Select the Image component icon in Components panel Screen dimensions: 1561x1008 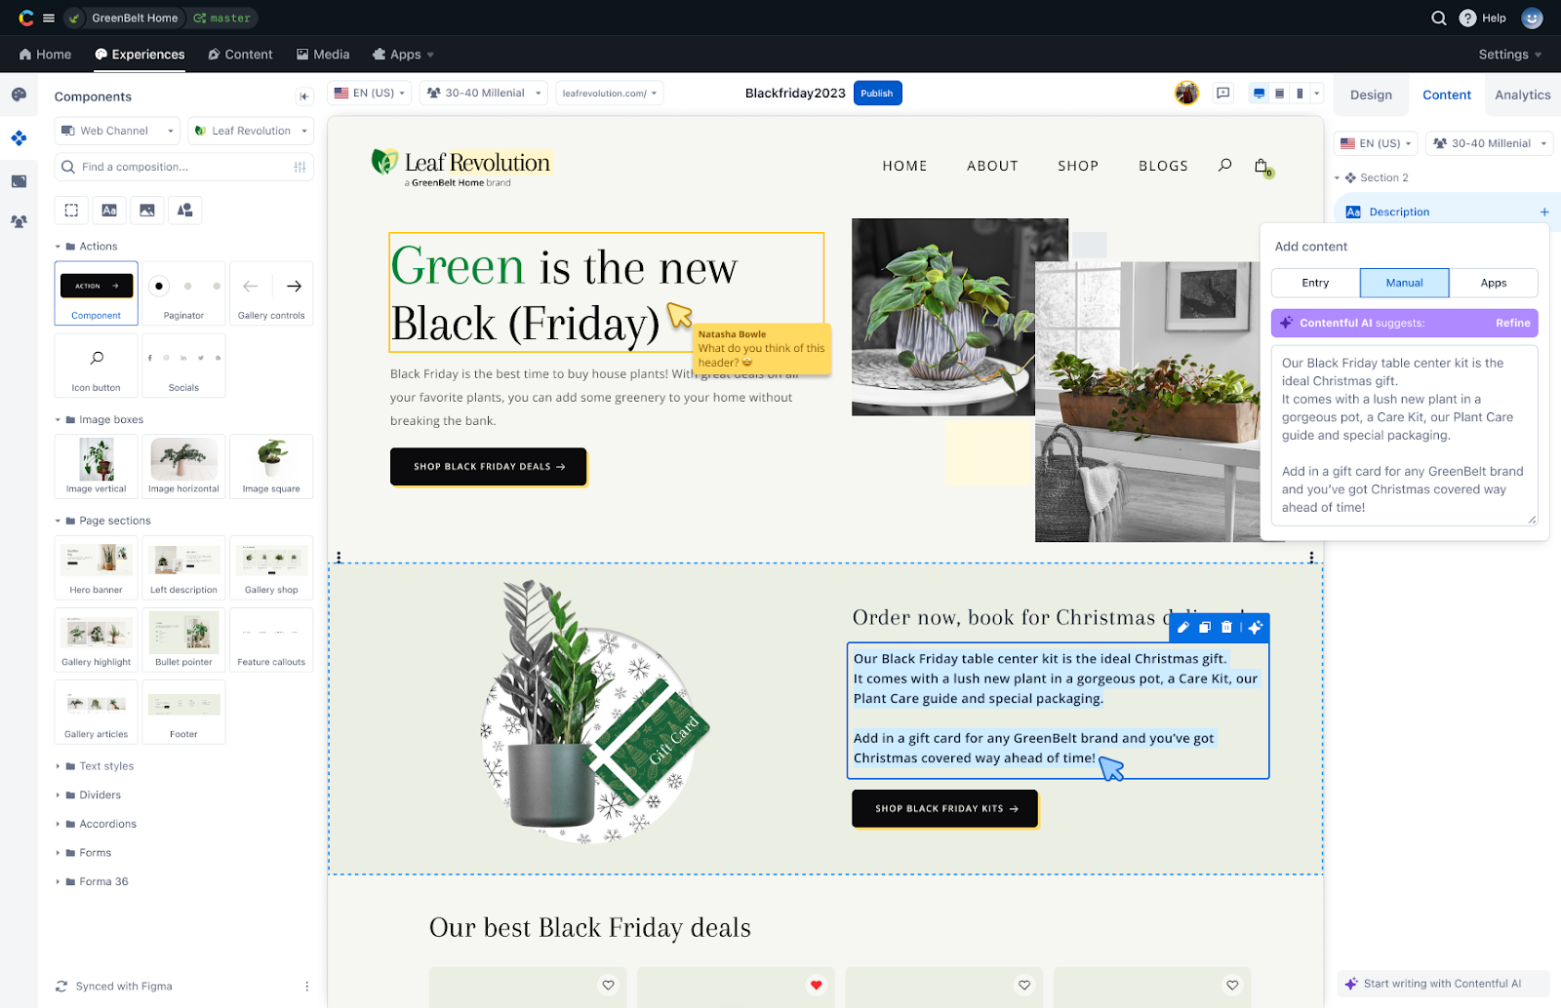click(147, 210)
